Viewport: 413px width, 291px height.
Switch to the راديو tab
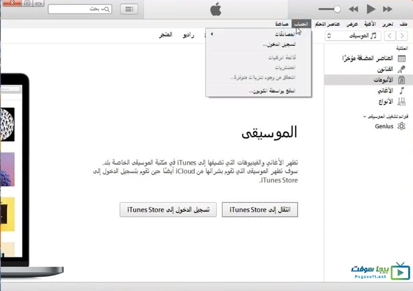(189, 35)
